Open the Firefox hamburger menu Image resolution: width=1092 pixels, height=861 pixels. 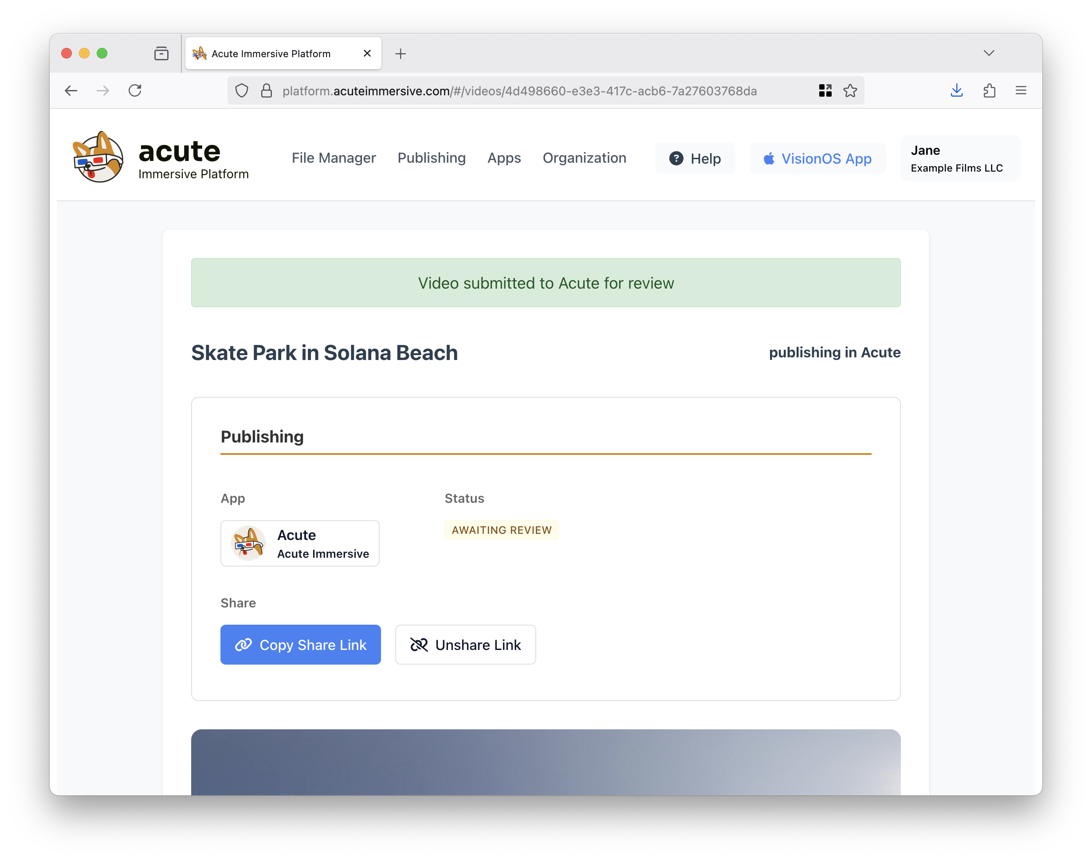click(x=1021, y=91)
